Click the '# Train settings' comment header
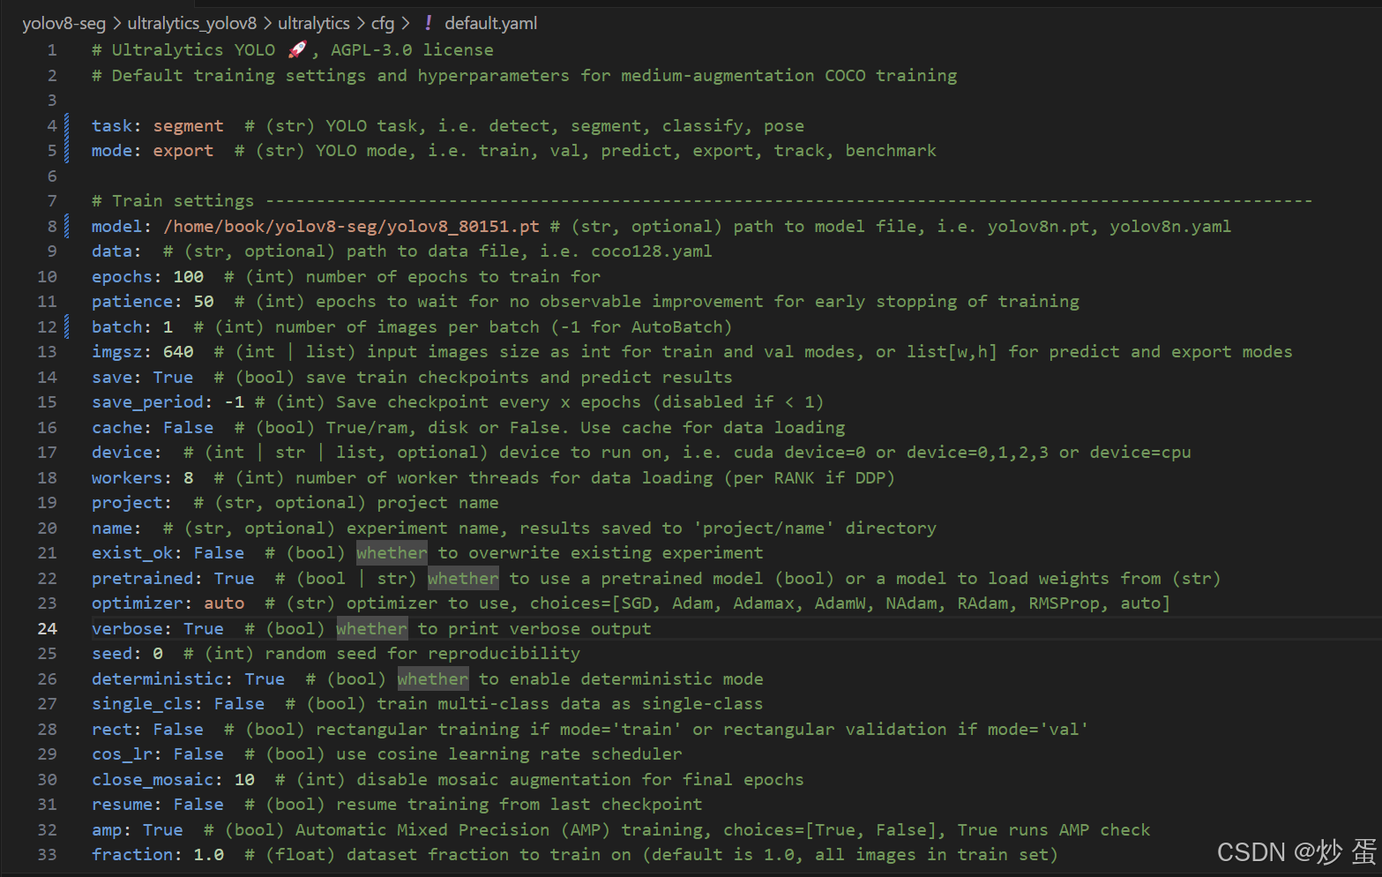This screenshot has width=1382, height=877. (x=173, y=201)
